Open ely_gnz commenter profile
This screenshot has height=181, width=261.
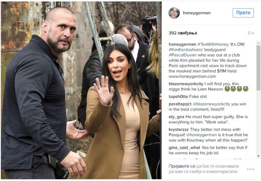176,117
